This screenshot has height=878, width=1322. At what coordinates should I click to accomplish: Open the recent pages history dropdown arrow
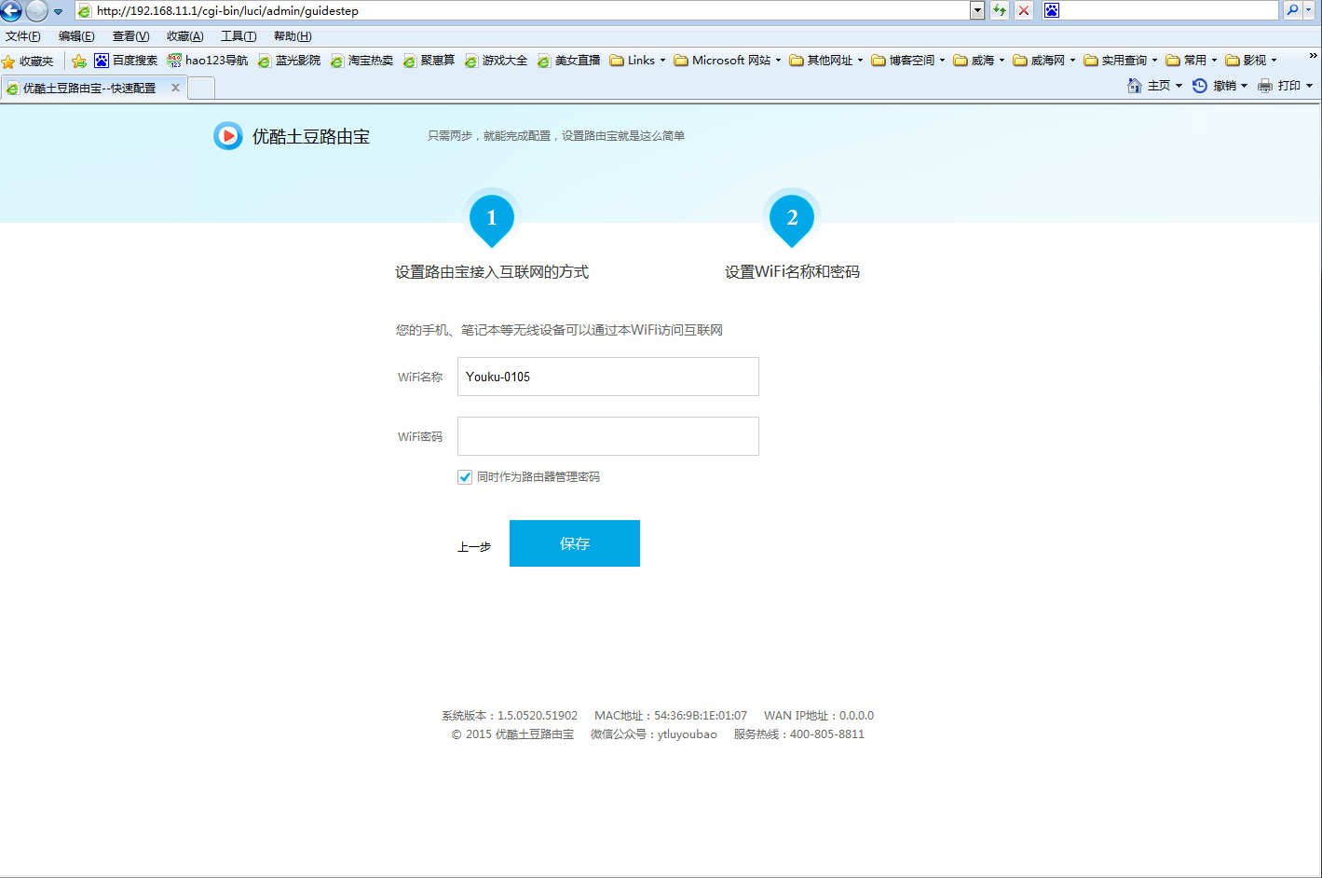pyautogui.click(x=58, y=12)
